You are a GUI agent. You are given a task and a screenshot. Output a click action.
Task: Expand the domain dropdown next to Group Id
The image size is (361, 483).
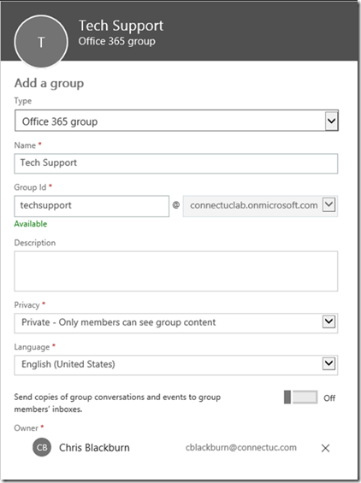328,204
